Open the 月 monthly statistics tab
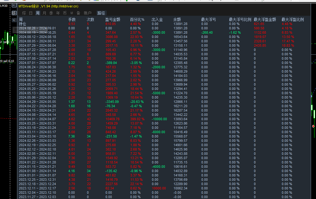316x199 pixels. pyautogui.click(x=45, y=13)
